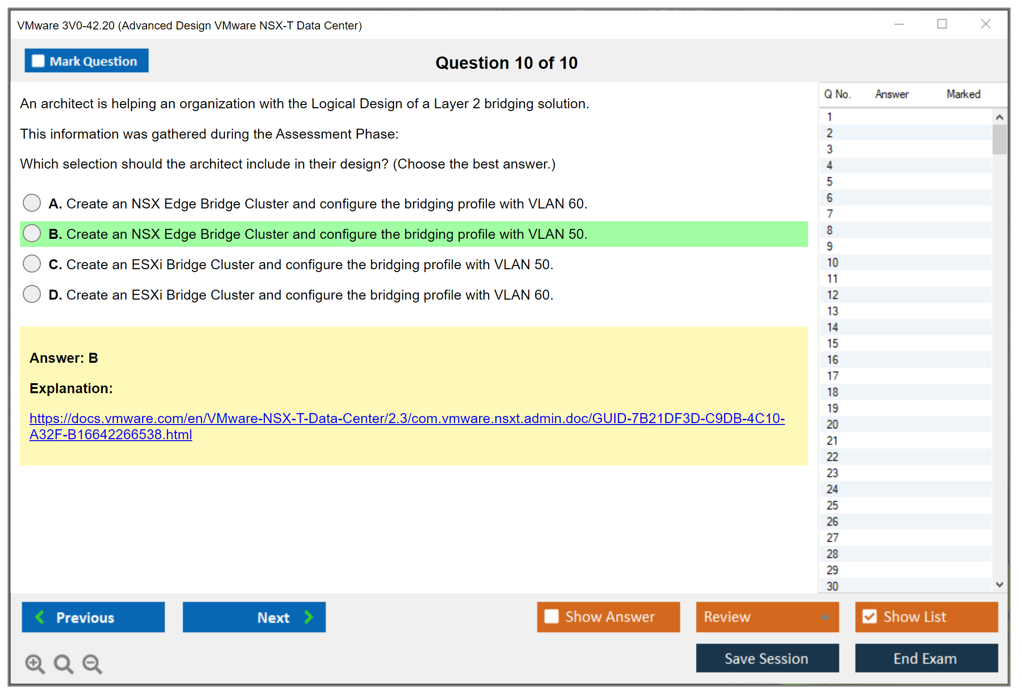Jump to question 14 in list
The width and height of the screenshot is (1022, 698).
(x=832, y=327)
